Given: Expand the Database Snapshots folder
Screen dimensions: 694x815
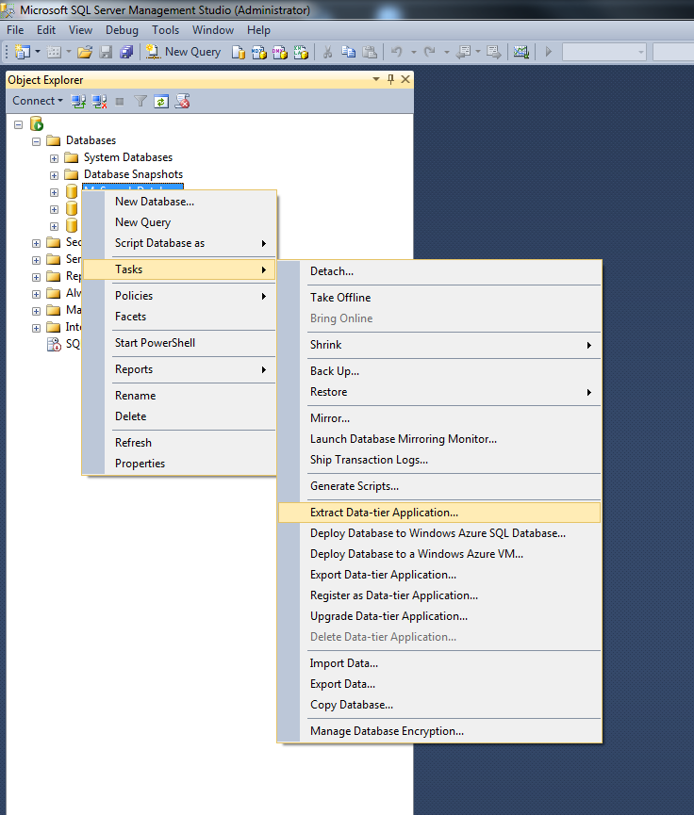Looking at the screenshot, I should pyautogui.click(x=54, y=175).
